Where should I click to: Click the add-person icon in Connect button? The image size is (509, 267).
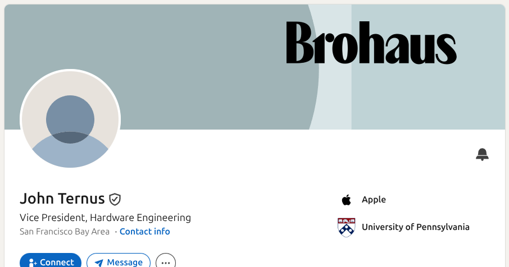pyautogui.click(x=33, y=263)
